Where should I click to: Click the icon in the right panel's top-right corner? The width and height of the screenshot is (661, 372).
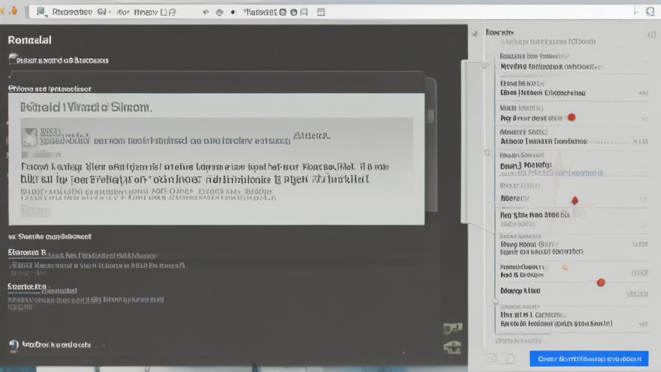(x=651, y=35)
